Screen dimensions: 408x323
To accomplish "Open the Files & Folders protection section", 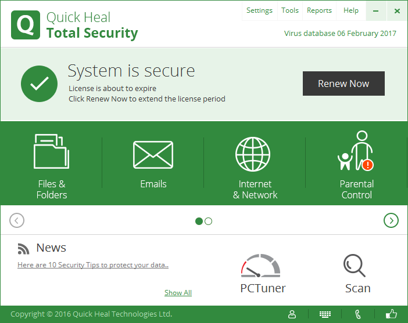I will coord(51,164).
